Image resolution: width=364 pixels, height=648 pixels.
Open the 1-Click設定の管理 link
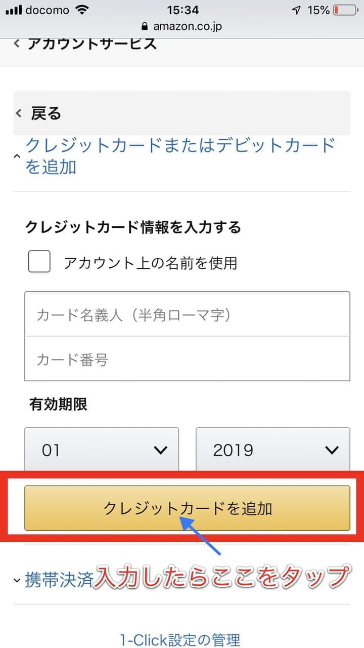[180, 640]
